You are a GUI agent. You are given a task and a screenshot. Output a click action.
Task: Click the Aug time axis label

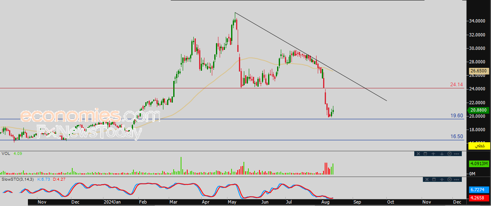(x=325, y=202)
